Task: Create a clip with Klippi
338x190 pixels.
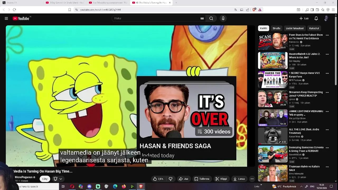Action: coord(221,179)
